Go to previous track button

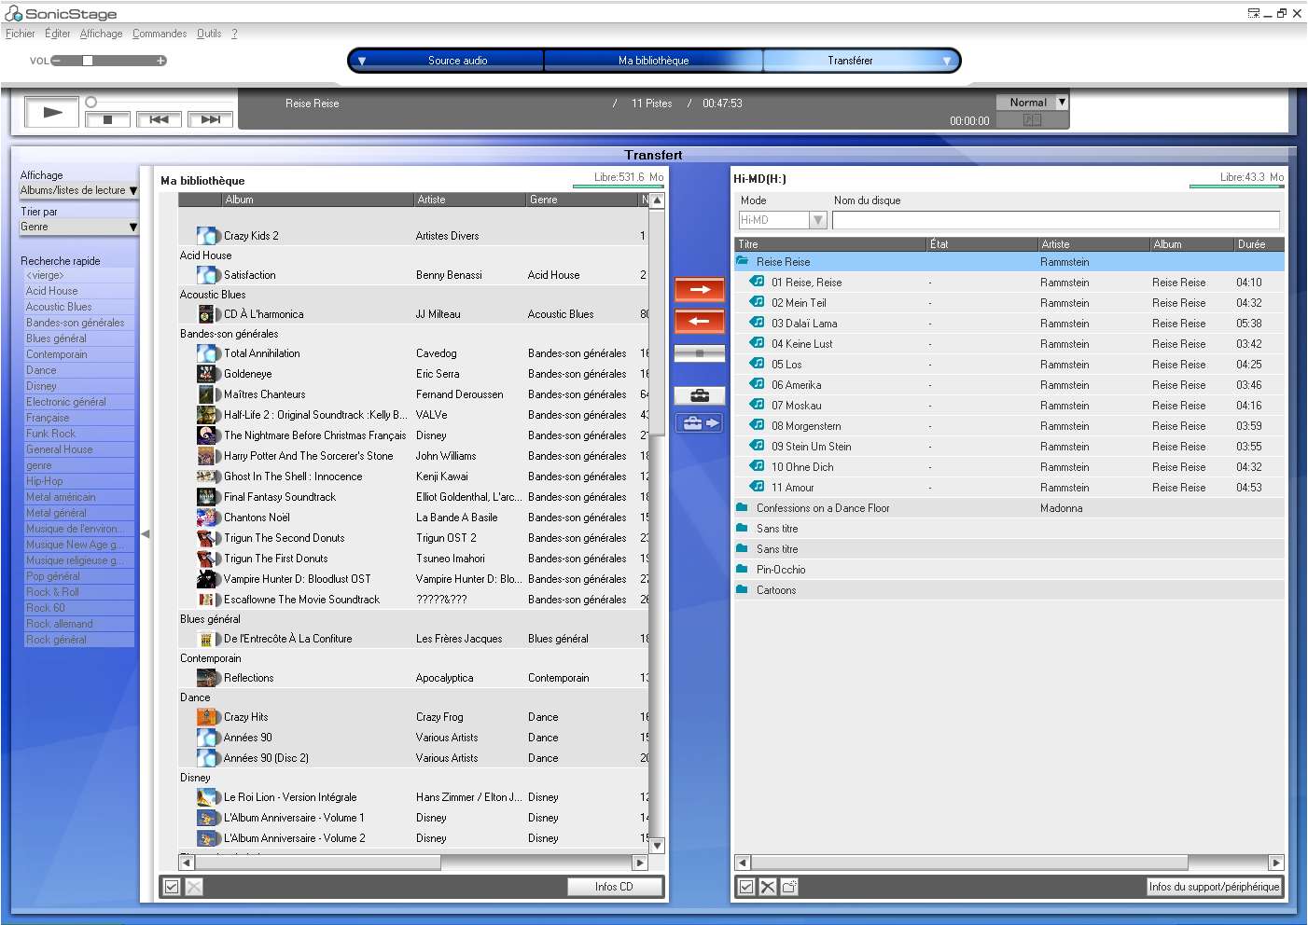[x=159, y=119]
